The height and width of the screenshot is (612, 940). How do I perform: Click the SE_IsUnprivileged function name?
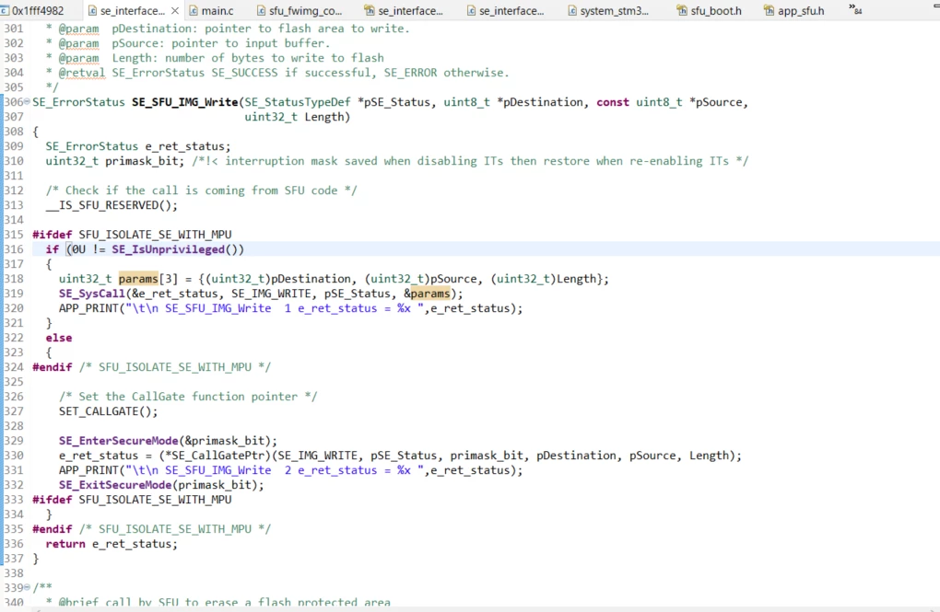point(168,249)
